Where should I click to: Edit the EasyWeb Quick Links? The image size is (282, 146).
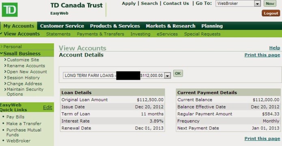tap(47, 108)
